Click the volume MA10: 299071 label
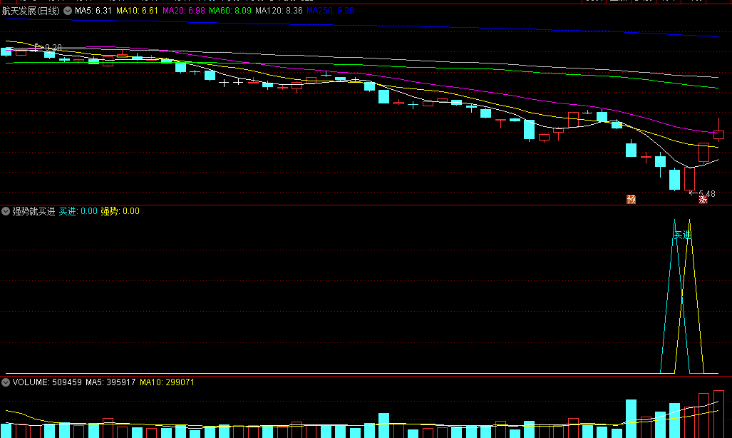732x438 pixels. click(167, 382)
